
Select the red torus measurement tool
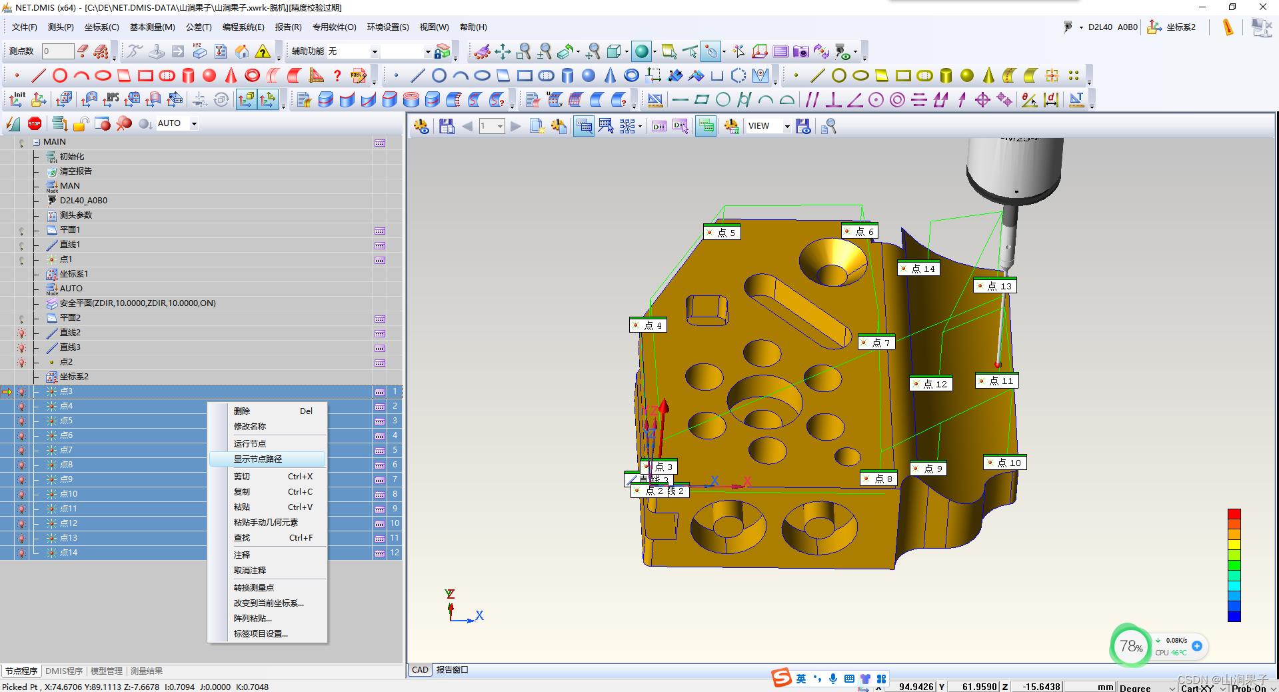(x=252, y=75)
